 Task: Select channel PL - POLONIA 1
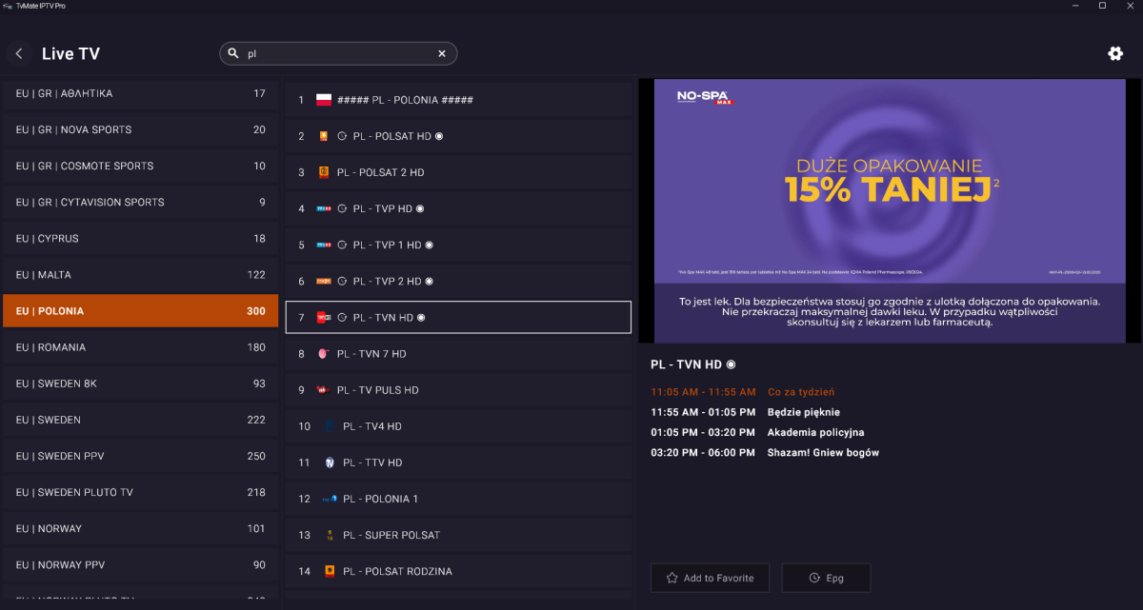[458, 499]
